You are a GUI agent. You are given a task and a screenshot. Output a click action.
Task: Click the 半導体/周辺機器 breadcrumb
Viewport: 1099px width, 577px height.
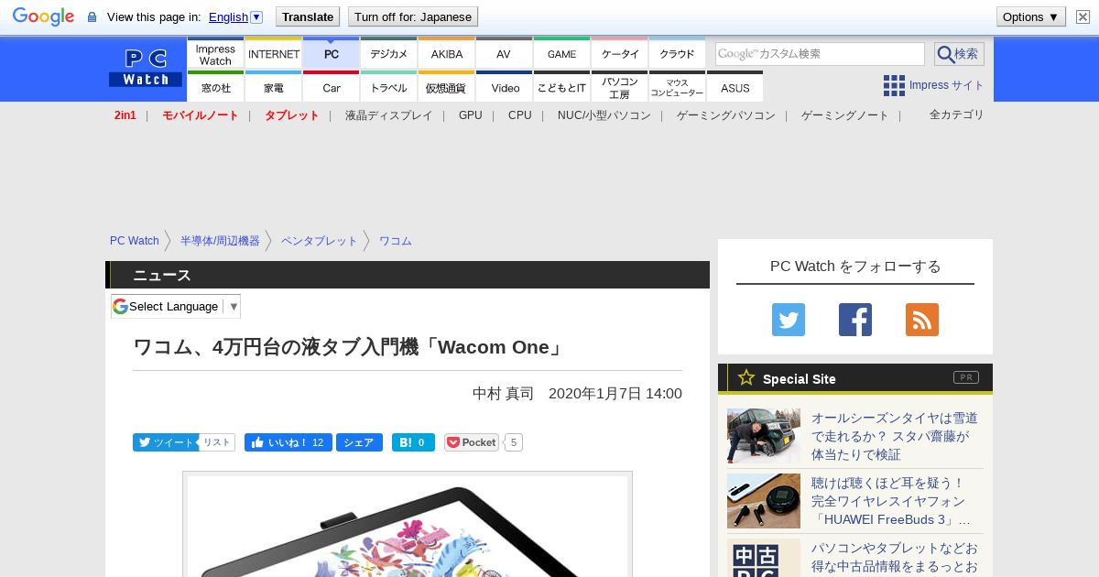coord(220,241)
